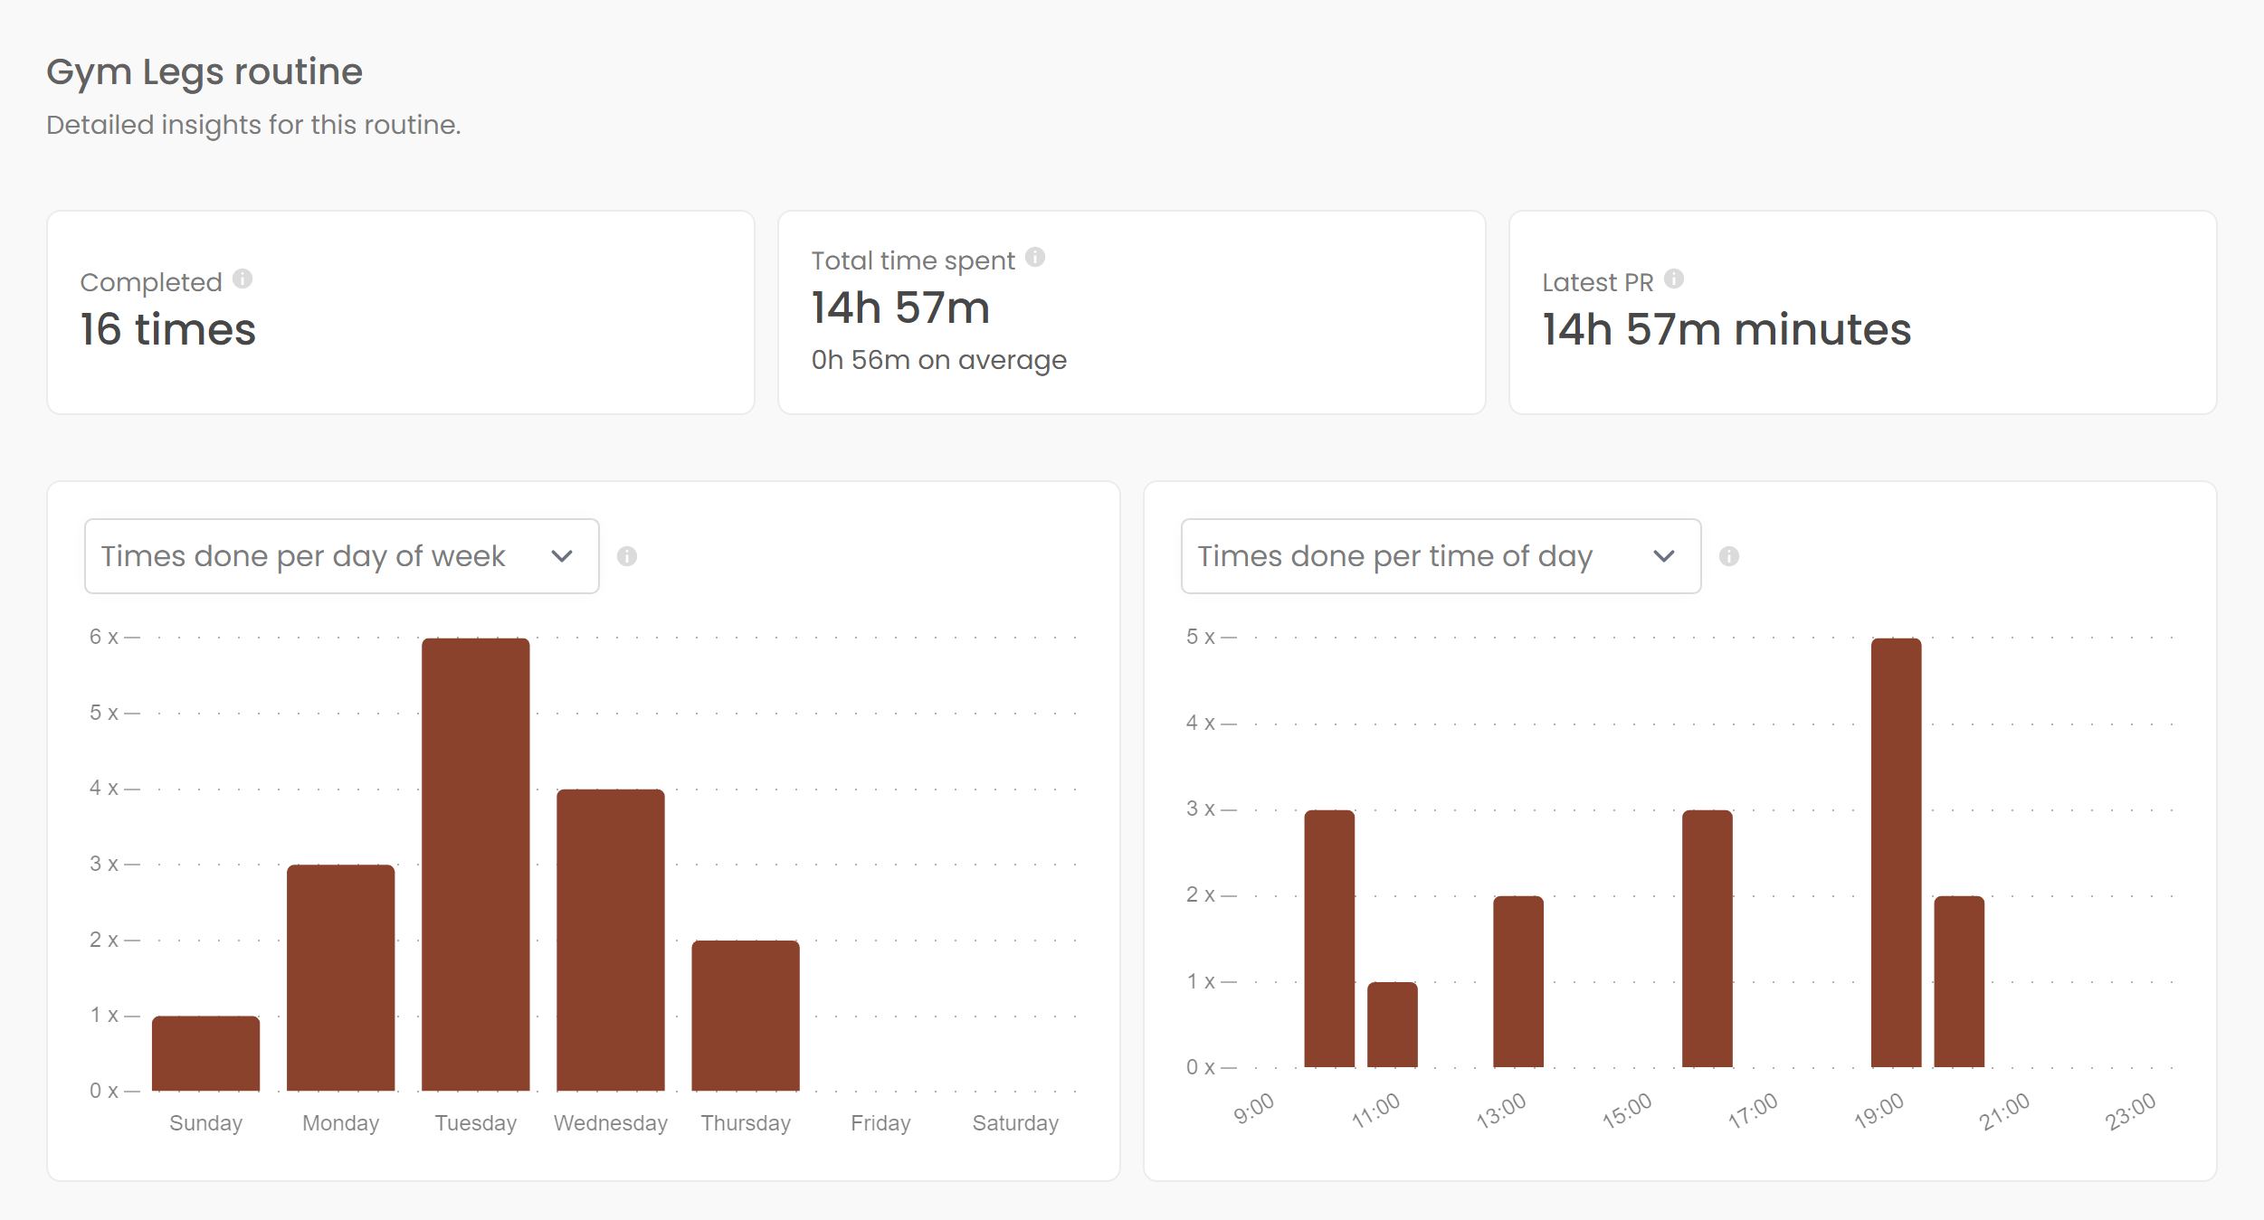Click info icon next to Completed

(x=242, y=279)
